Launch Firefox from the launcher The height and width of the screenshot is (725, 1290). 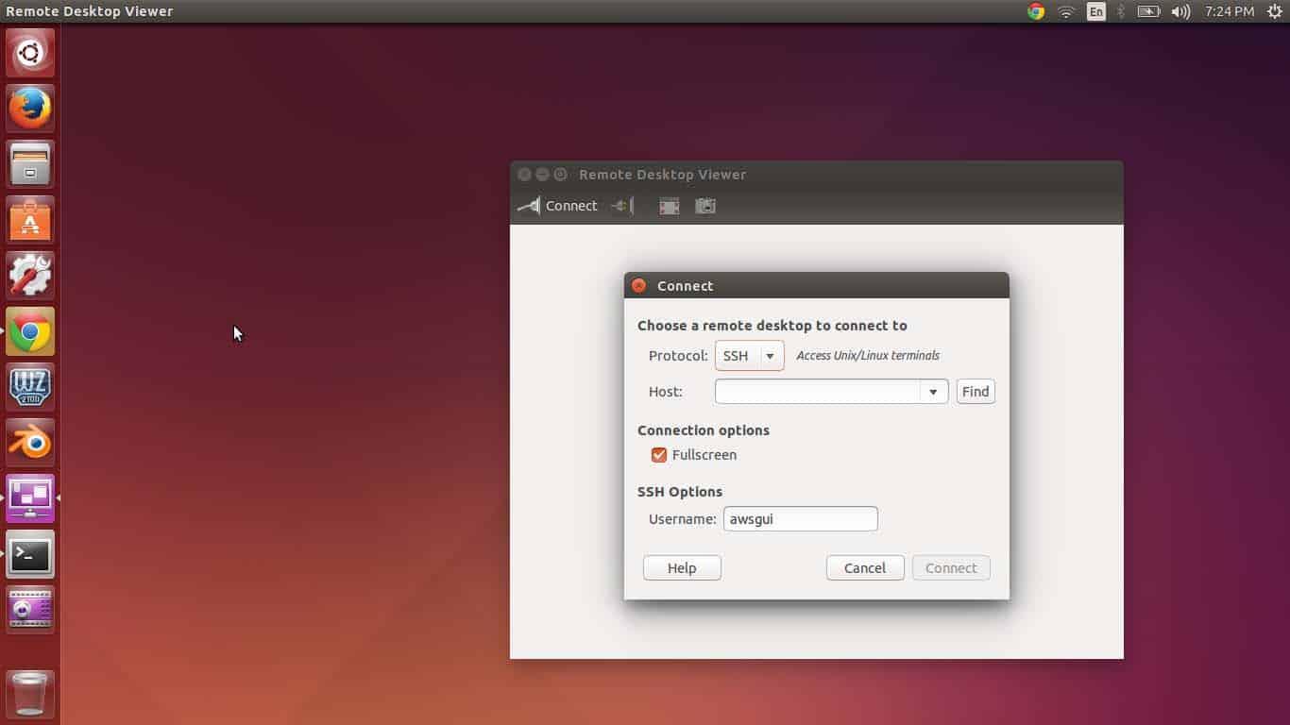(x=30, y=108)
